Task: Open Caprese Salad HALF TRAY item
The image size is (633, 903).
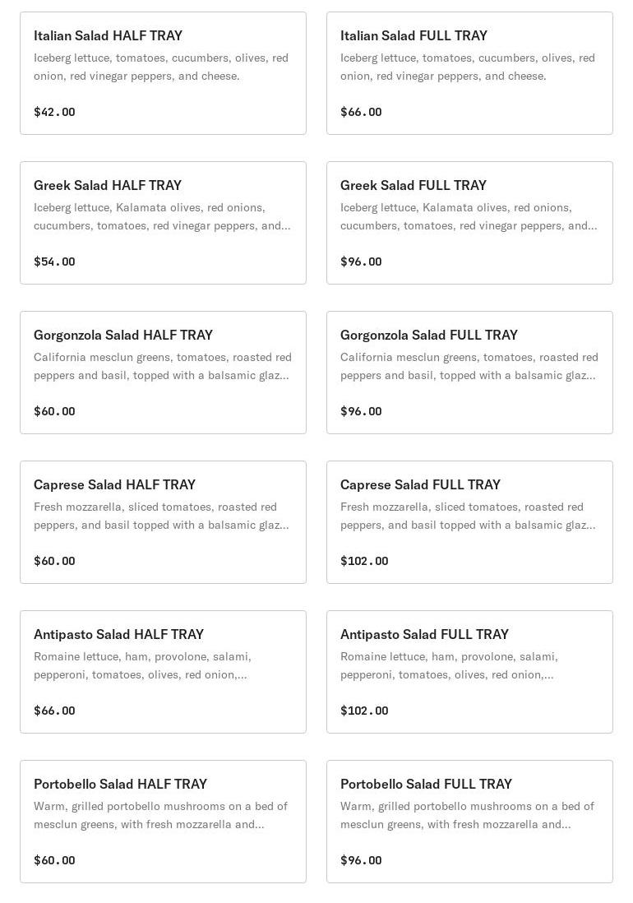Action: click(x=163, y=522)
